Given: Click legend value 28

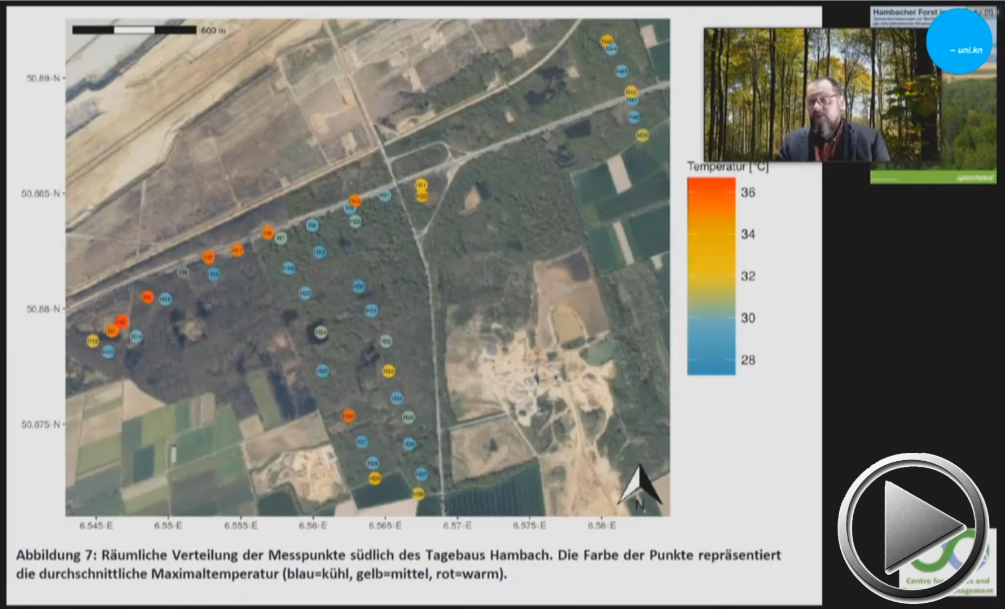Looking at the screenshot, I should point(748,360).
